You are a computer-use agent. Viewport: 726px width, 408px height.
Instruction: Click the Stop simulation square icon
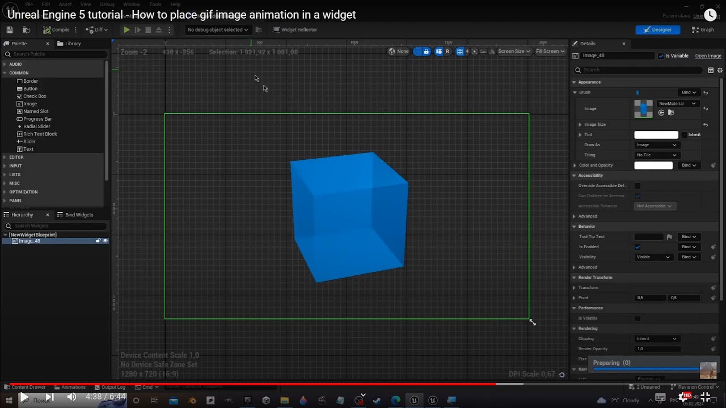(x=148, y=29)
